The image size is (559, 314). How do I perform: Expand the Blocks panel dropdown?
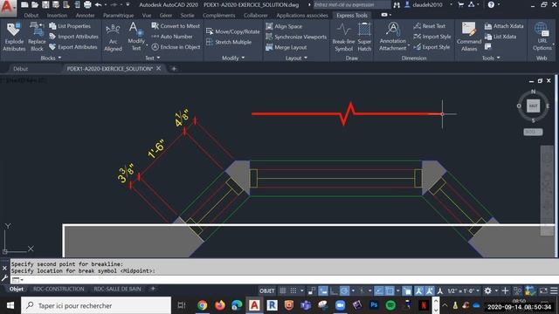[x=51, y=58]
